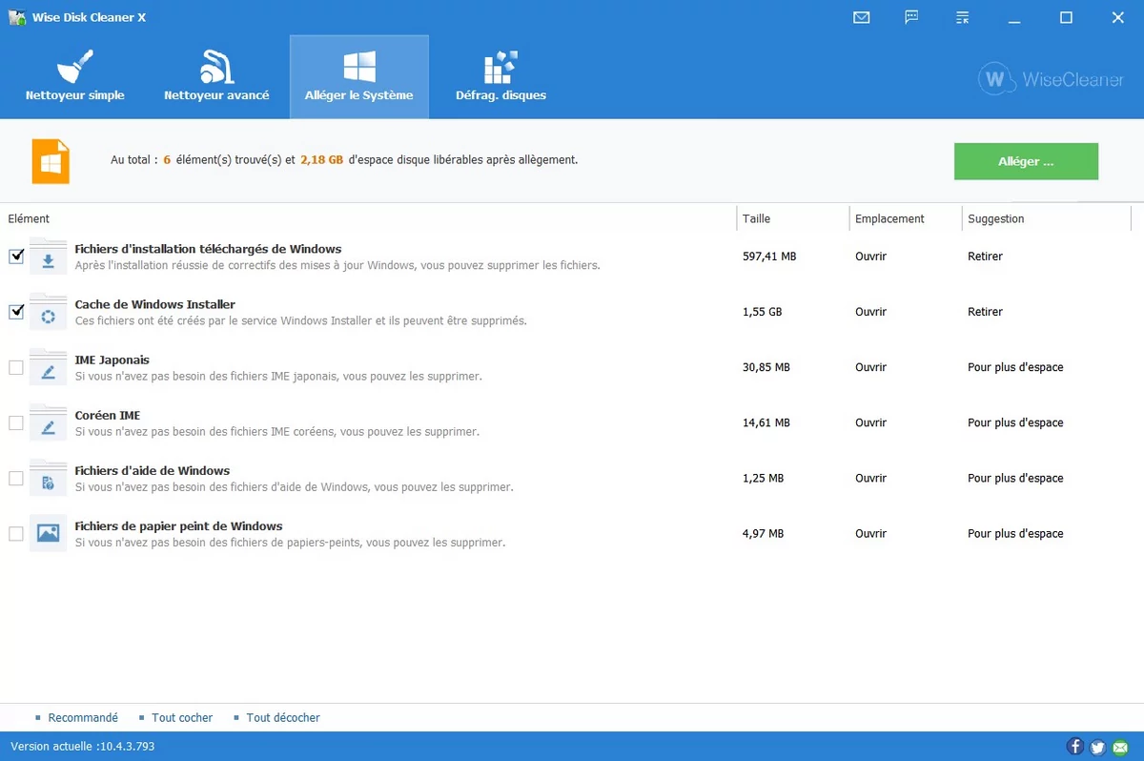Image resolution: width=1144 pixels, height=761 pixels.
Task: Open the Défrag. disques tab
Action: [x=500, y=77]
